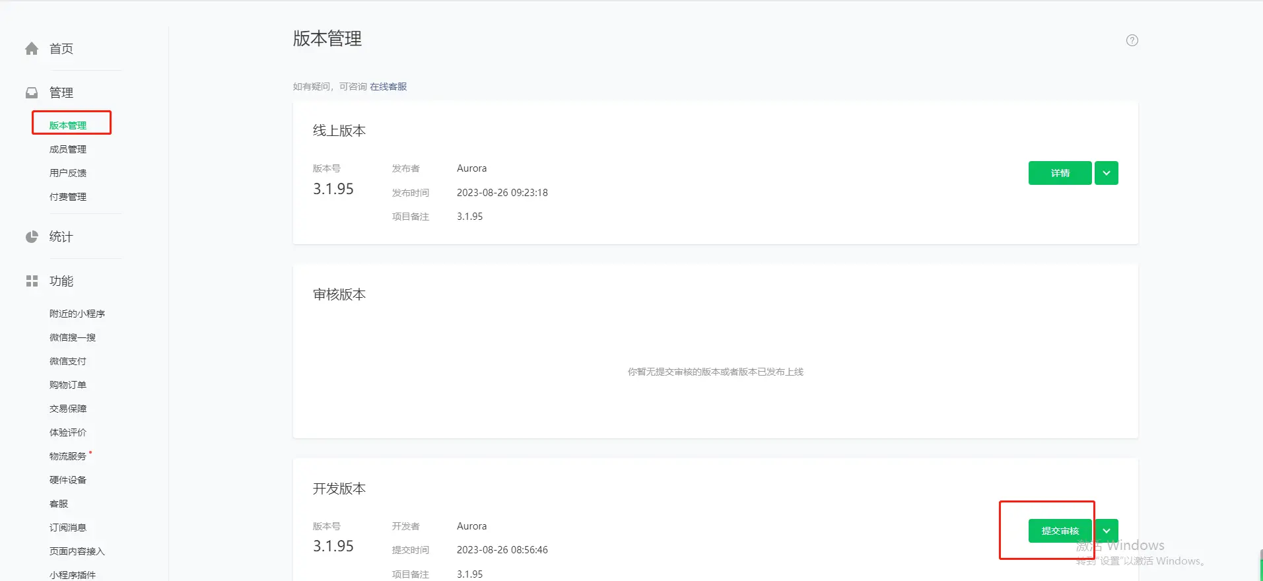Open 物流服务 with red dot

tap(68, 456)
